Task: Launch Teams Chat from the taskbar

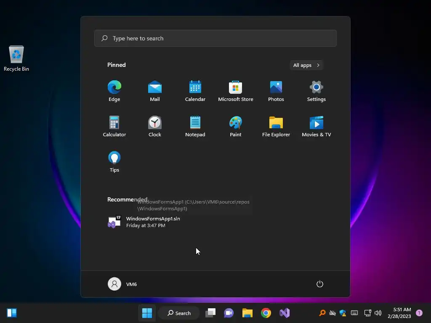Action: pyautogui.click(x=229, y=313)
